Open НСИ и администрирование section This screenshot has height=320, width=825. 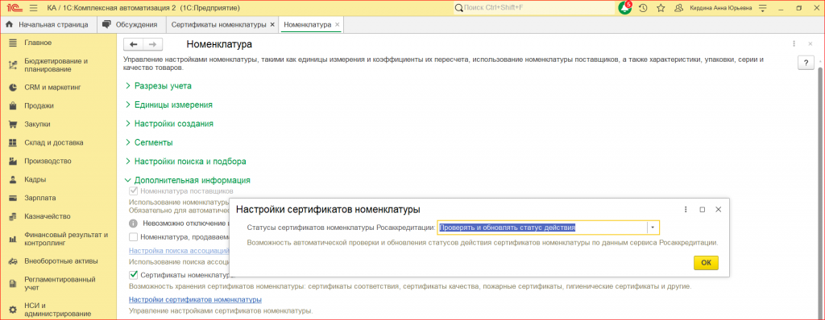(x=58, y=310)
